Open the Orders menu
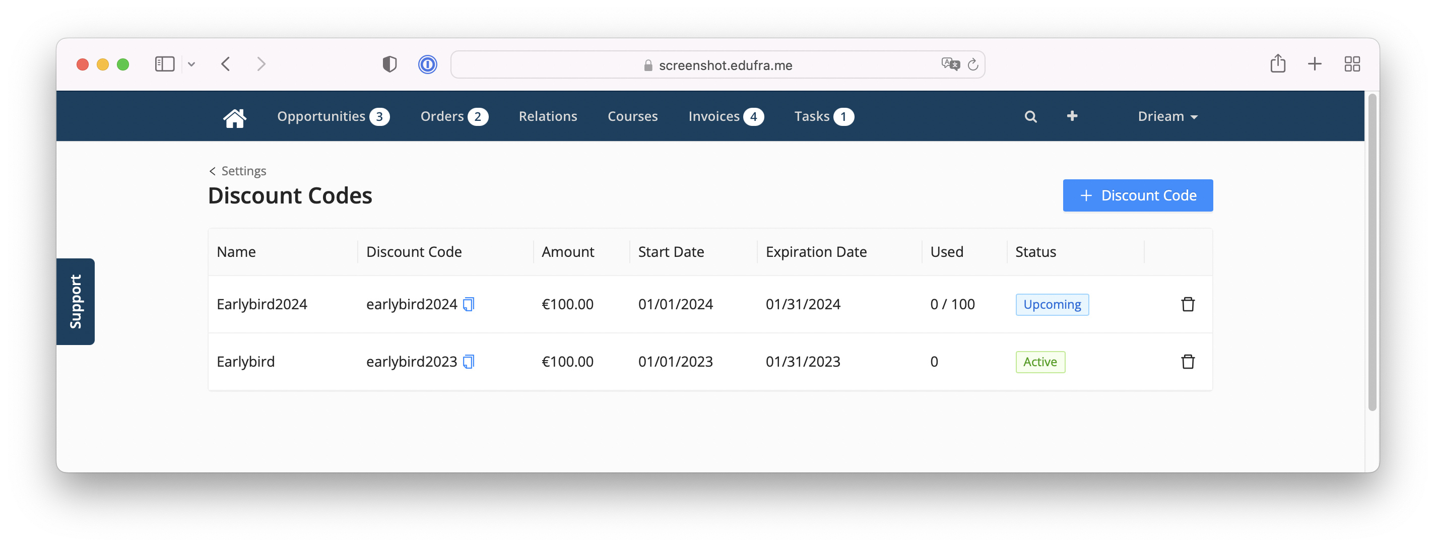1436x547 pixels. [x=454, y=116]
